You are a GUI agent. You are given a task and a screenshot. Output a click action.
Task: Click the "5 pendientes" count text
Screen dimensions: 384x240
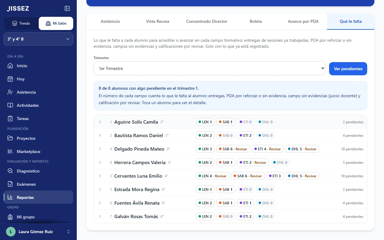pyautogui.click(x=353, y=163)
